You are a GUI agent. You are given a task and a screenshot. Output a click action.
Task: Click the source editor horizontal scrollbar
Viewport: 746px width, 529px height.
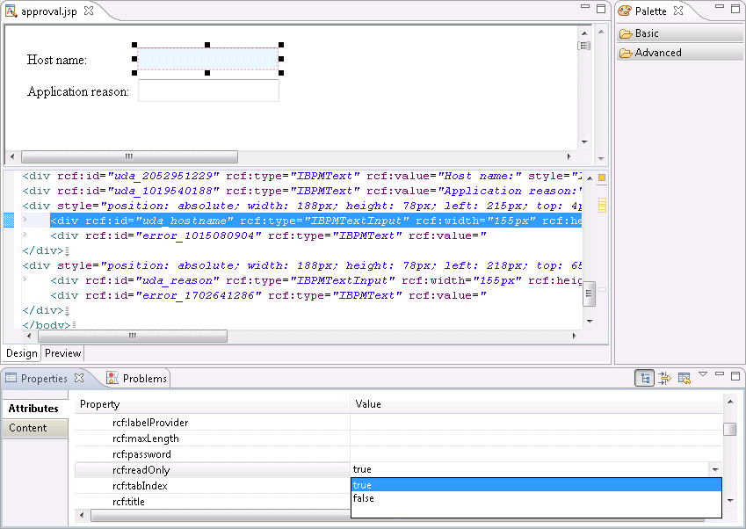coord(132,336)
